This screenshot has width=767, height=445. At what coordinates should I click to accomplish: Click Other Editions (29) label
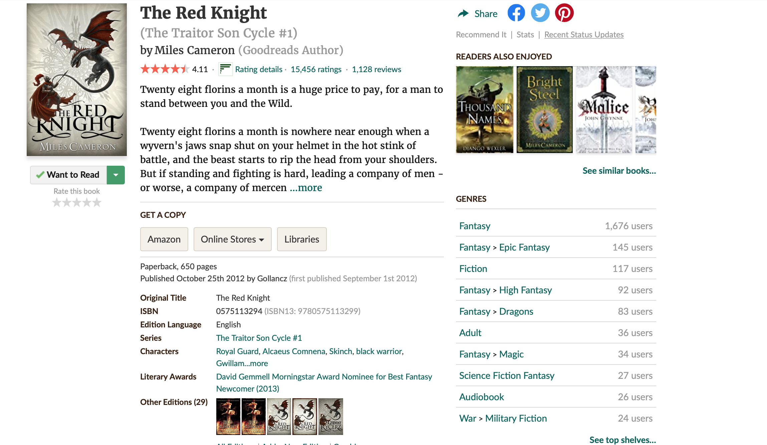coord(174,402)
